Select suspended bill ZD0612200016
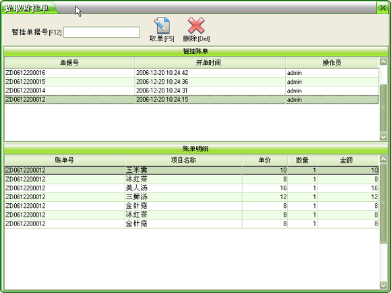Image resolution: width=391 pixels, height=293 pixels. [191, 73]
